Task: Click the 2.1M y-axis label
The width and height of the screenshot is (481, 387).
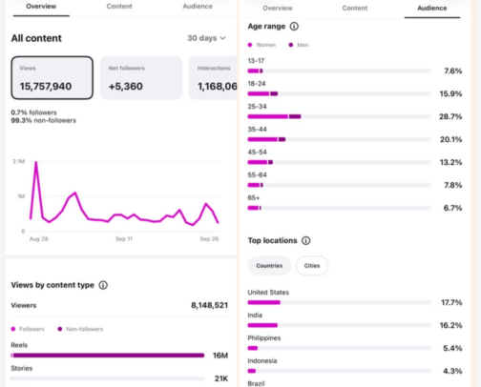Action: click(x=19, y=161)
